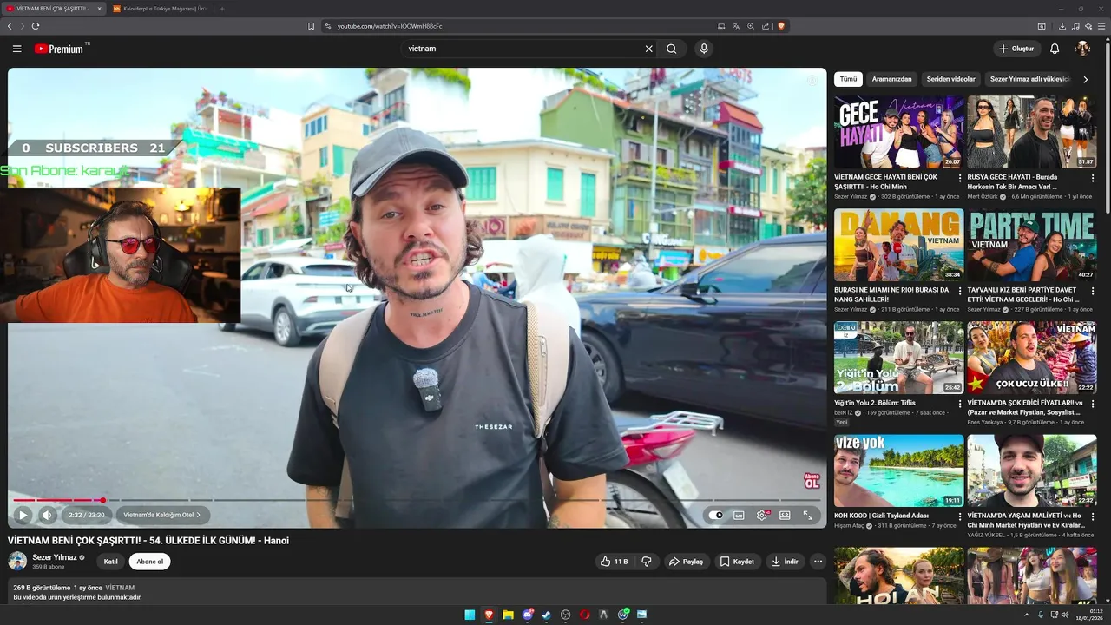Image resolution: width=1111 pixels, height=625 pixels.
Task: Open player settings gear
Action: click(762, 515)
